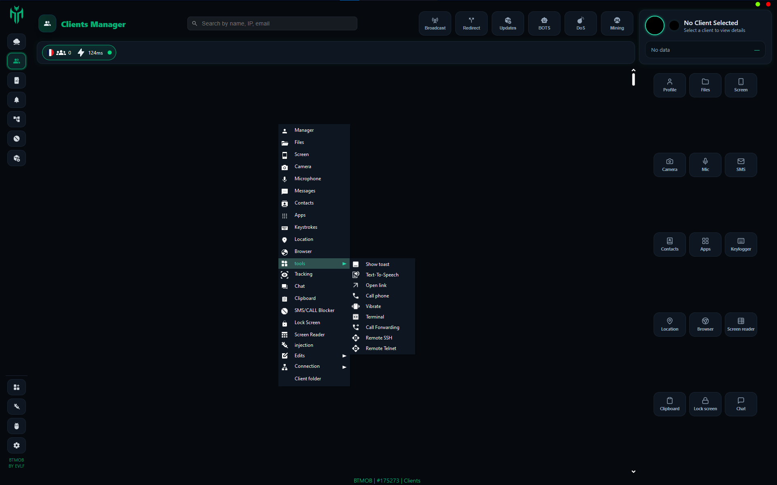Open the DoS tool

point(580,23)
